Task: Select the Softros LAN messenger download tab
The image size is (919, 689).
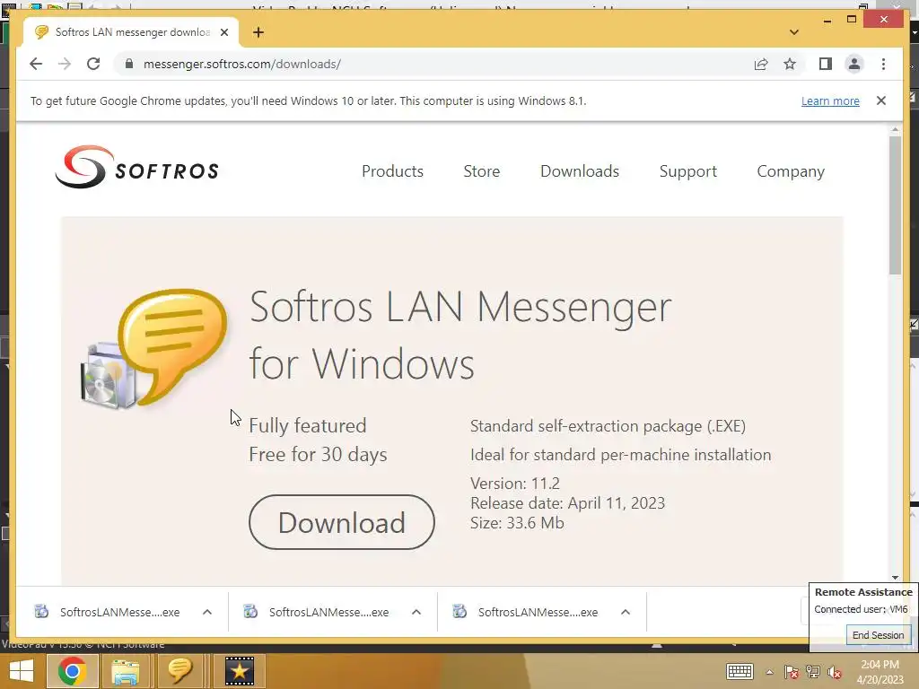Action: tap(132, 32)
